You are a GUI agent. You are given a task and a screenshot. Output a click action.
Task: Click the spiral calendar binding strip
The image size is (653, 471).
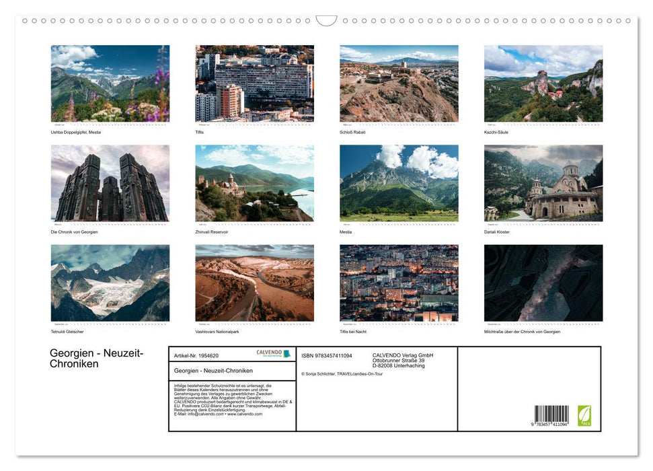tap(326, 22)
